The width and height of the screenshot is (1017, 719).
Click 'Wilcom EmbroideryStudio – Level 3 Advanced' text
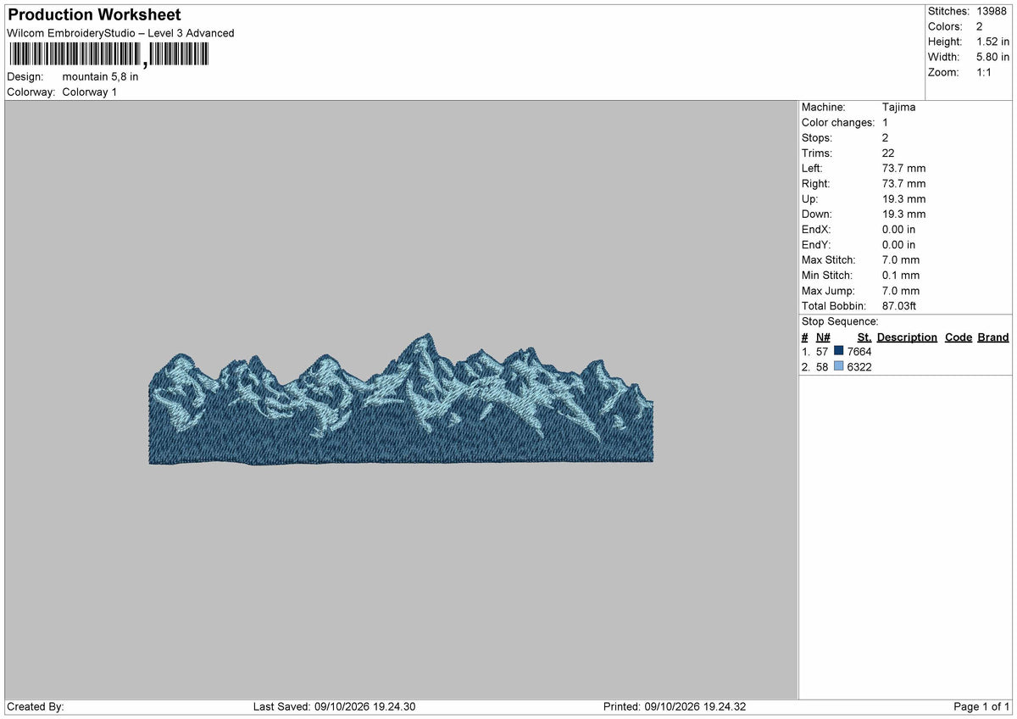[x=120, y=33]
